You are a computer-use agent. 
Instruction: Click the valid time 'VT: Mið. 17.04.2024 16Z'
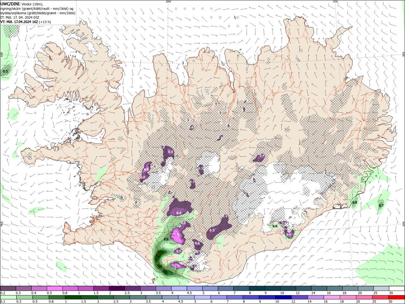click(x=19, y=22)
